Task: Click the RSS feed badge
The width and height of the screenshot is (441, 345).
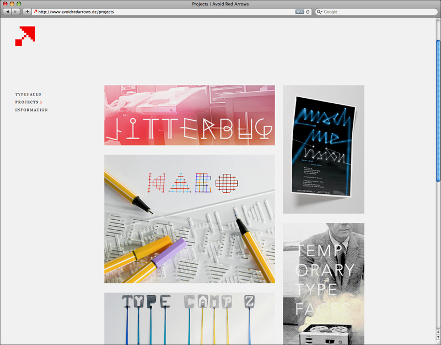Action: tap(299, 12)
